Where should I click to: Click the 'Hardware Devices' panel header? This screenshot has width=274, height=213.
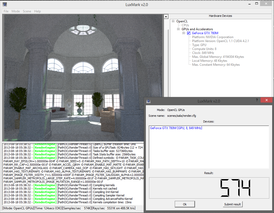(x=220, y=16)
